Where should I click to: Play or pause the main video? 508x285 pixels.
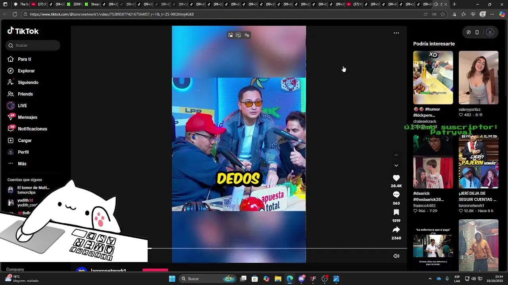point(239,144)
